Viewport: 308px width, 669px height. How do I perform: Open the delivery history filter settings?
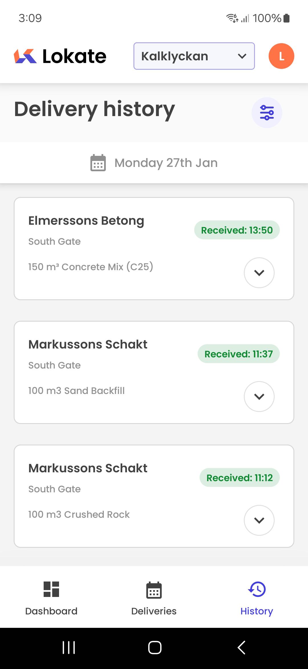point(267,113)
